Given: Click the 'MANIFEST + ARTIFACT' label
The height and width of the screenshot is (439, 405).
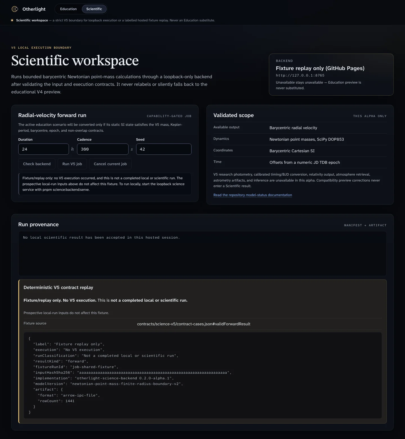Looking at the screenshot, I should click(365, 225).
